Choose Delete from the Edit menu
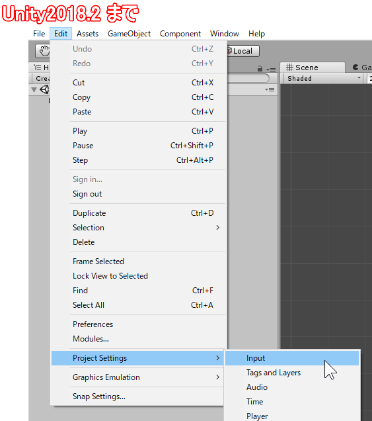Viewport: 372px width, 421px height. click(139, 242)
